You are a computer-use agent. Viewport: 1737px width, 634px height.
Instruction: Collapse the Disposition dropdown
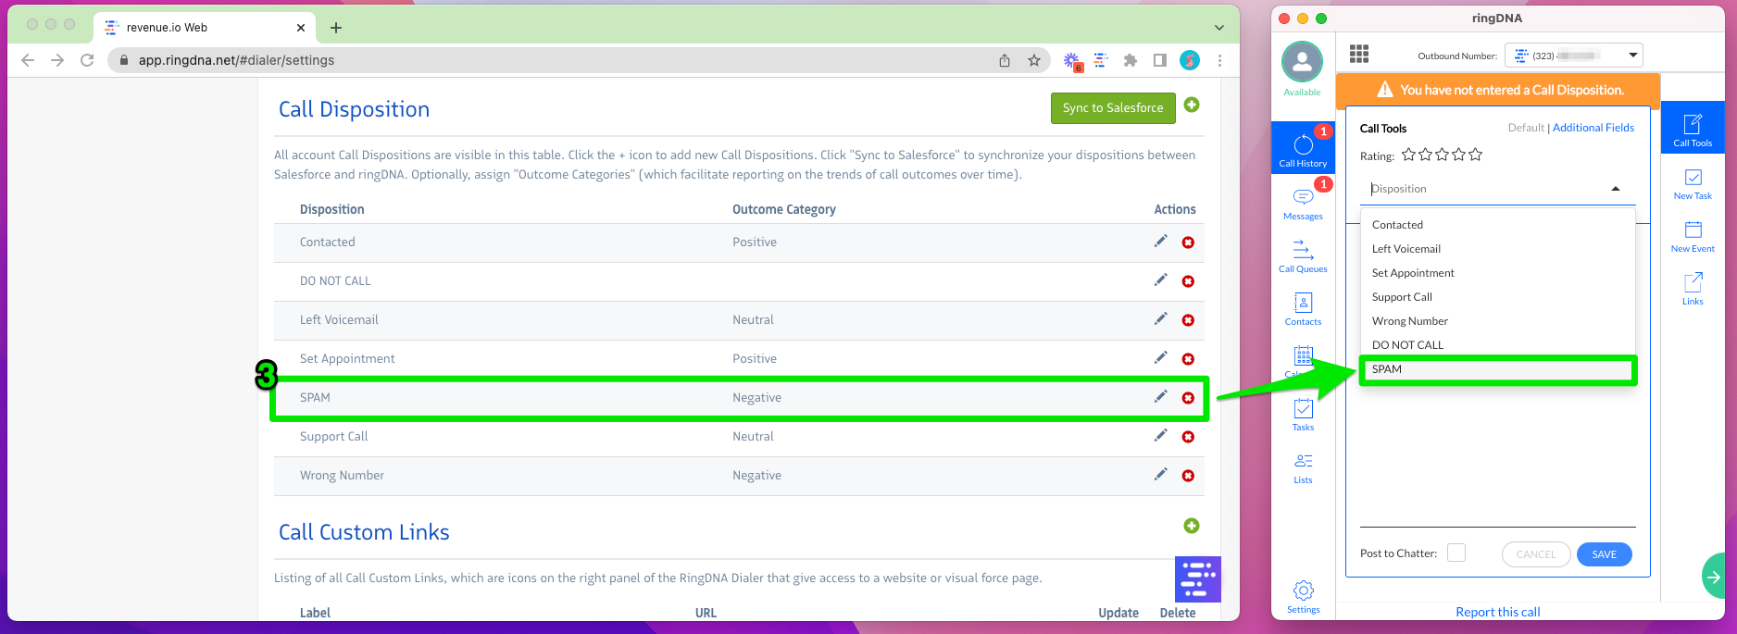click(x=1616, y=189)
